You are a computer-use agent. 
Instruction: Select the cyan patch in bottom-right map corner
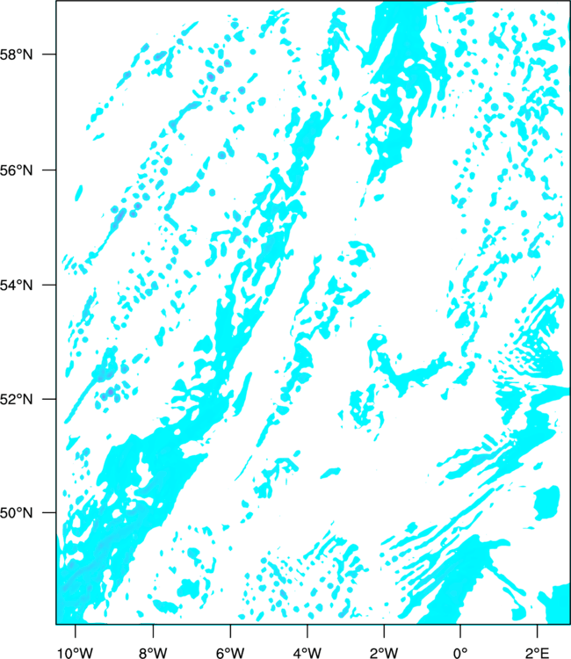pos(555,606)
